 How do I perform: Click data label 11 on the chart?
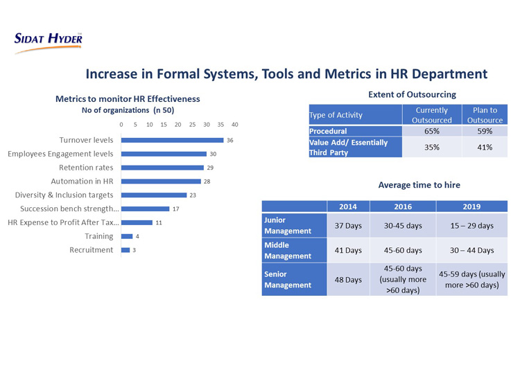pyautogui.click(x=159, y=223)
